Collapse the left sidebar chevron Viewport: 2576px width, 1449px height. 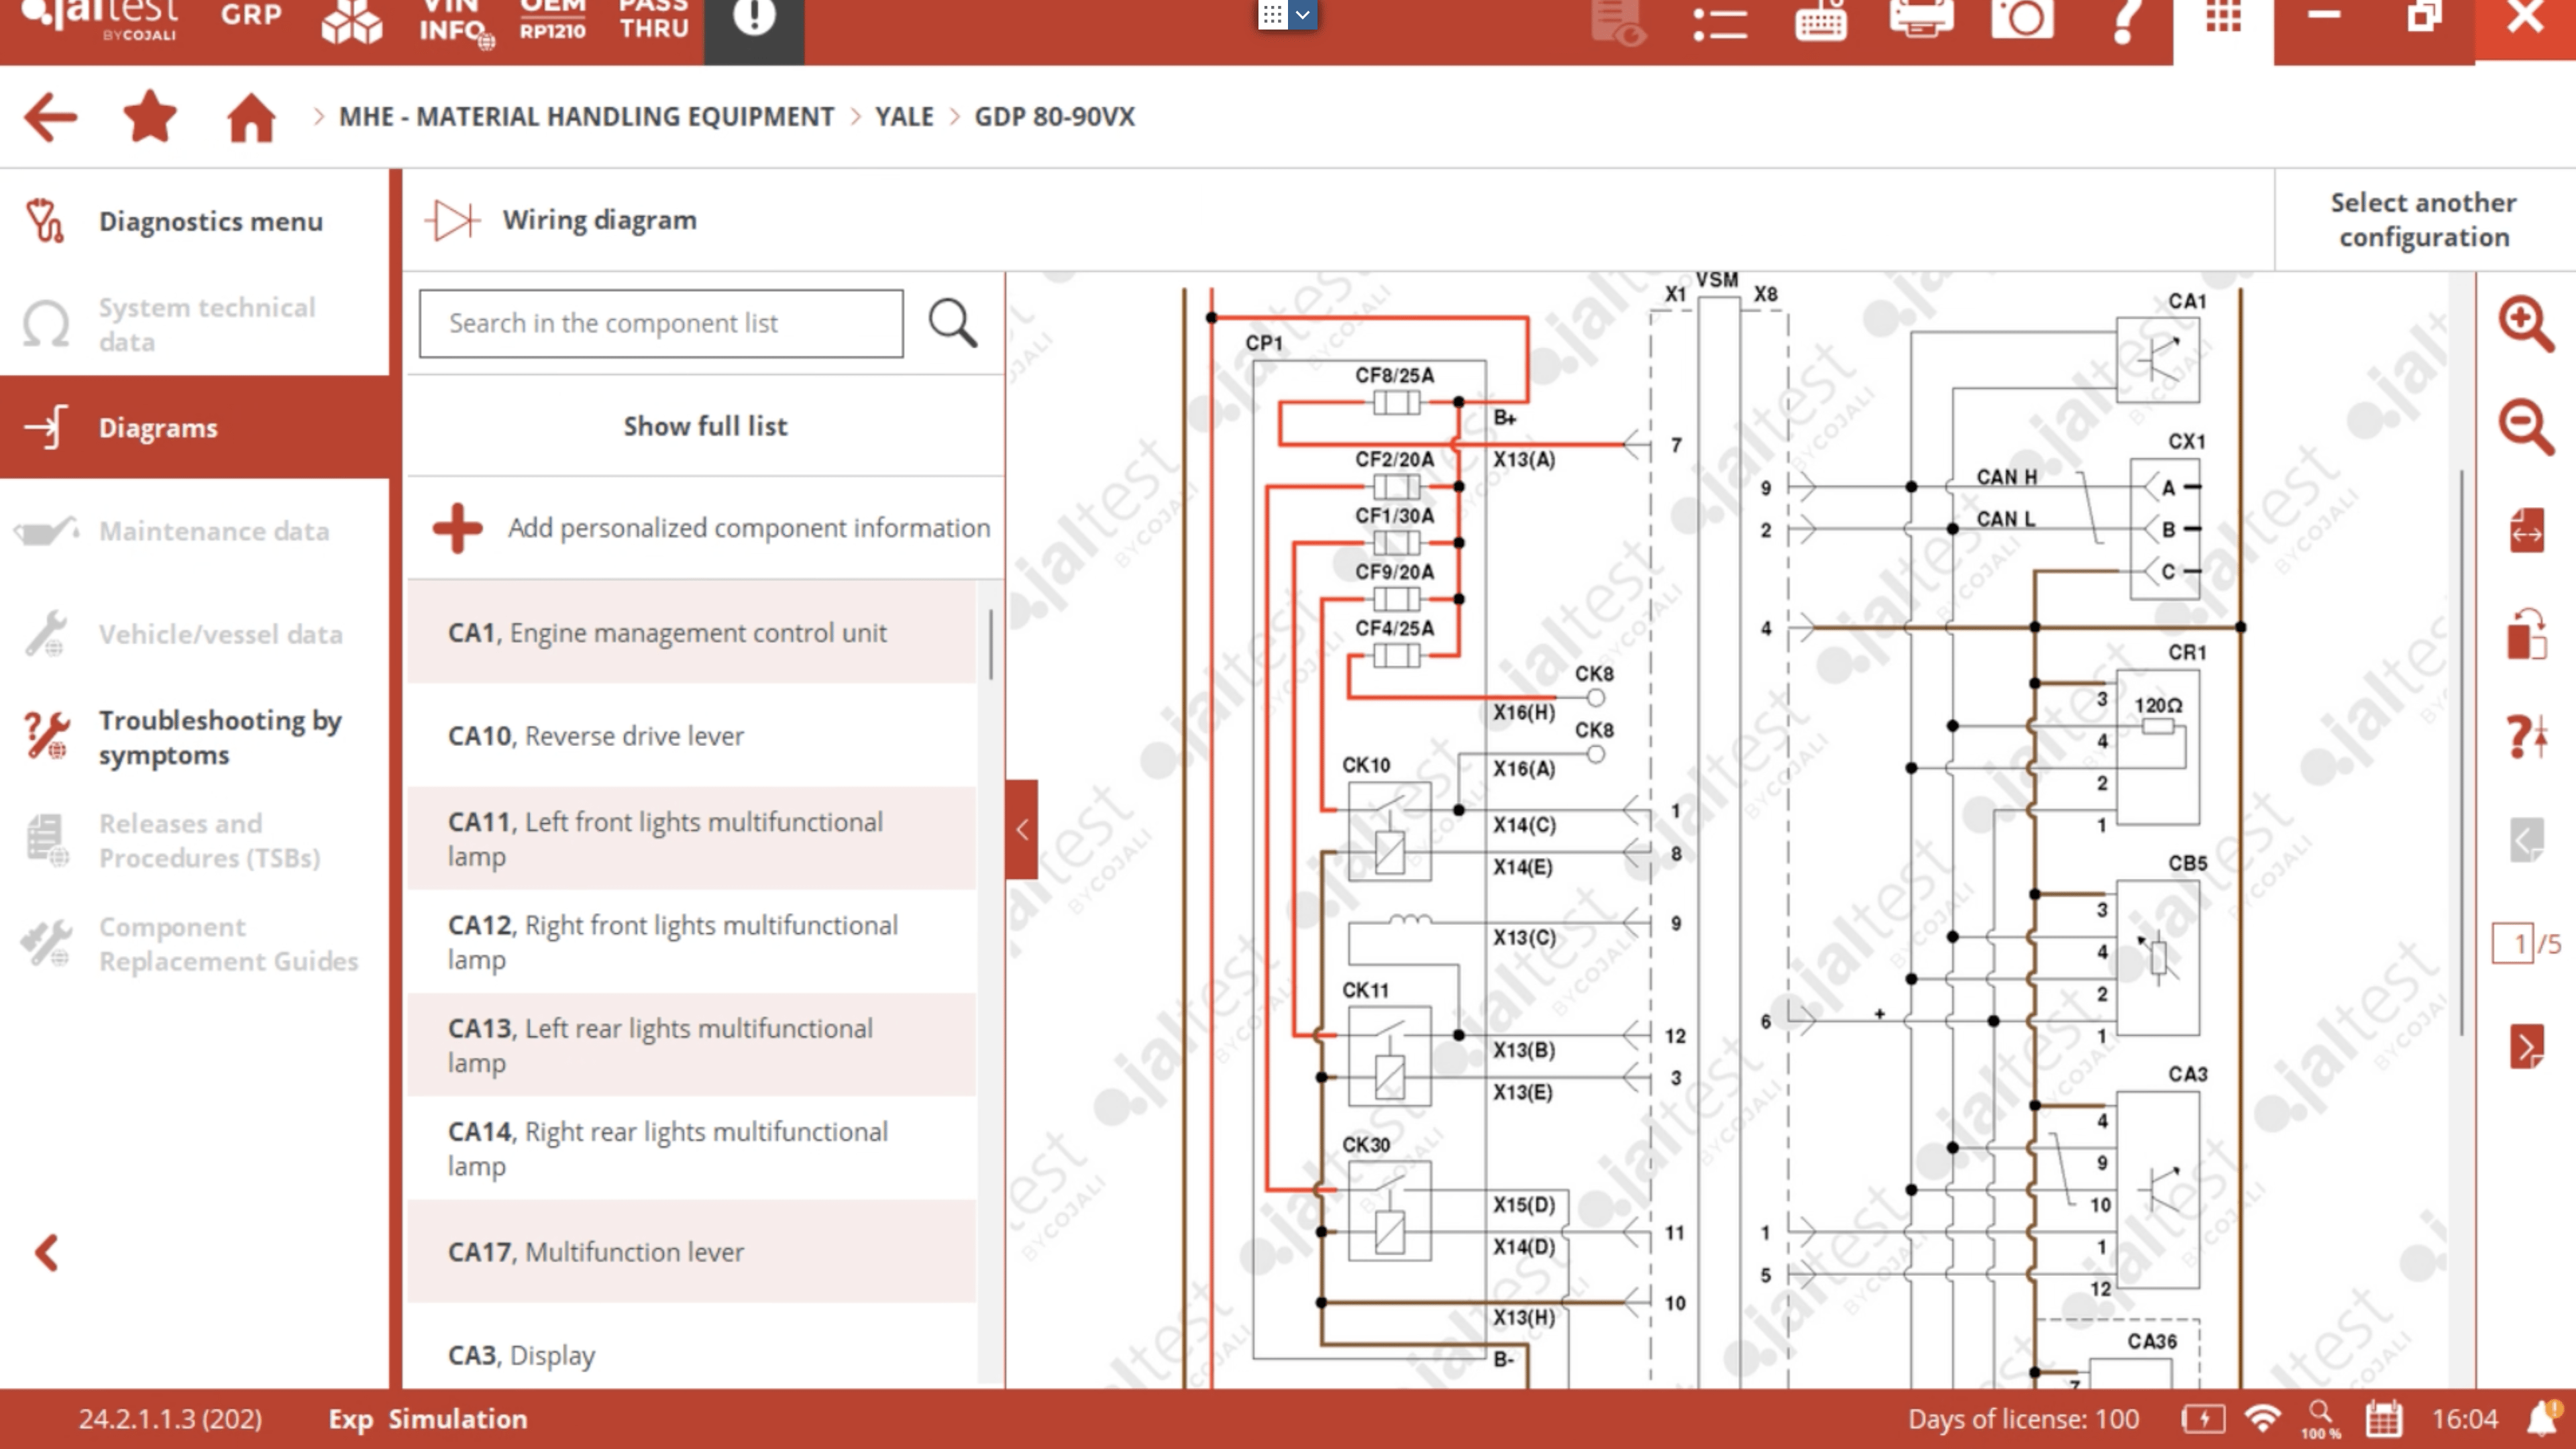coord(46,1252)
